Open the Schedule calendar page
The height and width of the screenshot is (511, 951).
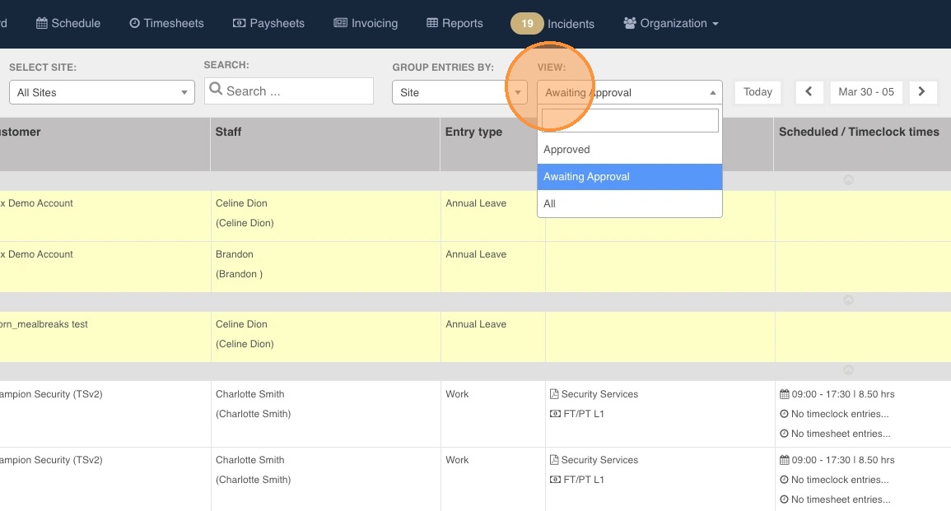point(68,23)
